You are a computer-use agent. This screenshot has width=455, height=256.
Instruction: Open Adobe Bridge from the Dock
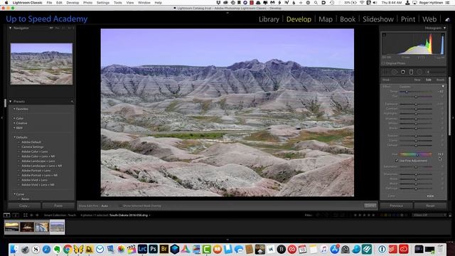[x=164, y=249]
